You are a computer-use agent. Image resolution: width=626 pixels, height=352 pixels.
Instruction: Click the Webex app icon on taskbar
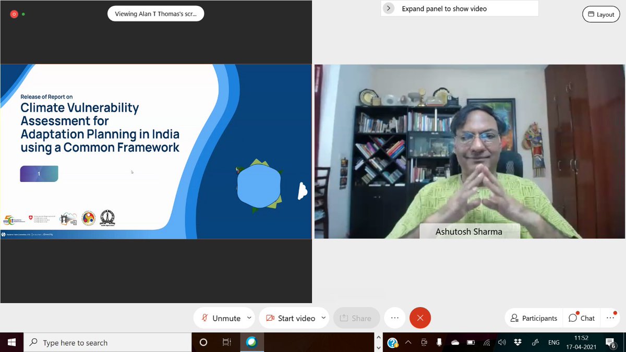251,343
